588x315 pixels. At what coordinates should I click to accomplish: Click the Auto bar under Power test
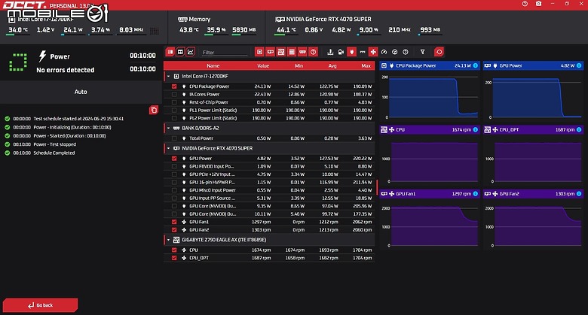pyautogui.click(x=81, y=92)
